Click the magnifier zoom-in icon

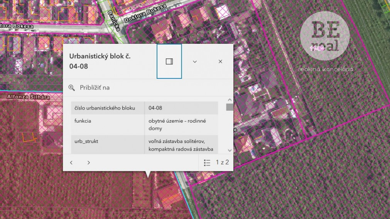[x=71, y=88]
